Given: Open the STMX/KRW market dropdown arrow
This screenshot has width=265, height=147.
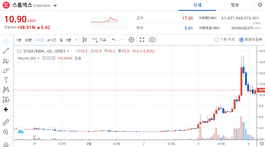Looking at the screenshot, I should point(55,6).
